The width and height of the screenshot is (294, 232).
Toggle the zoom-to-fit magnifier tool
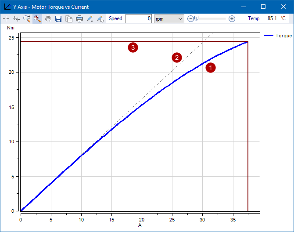(x=37, y=18)
